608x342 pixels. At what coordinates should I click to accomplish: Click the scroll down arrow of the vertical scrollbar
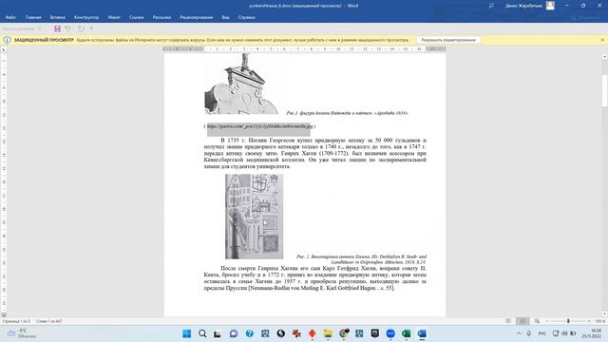coord(604,314)
